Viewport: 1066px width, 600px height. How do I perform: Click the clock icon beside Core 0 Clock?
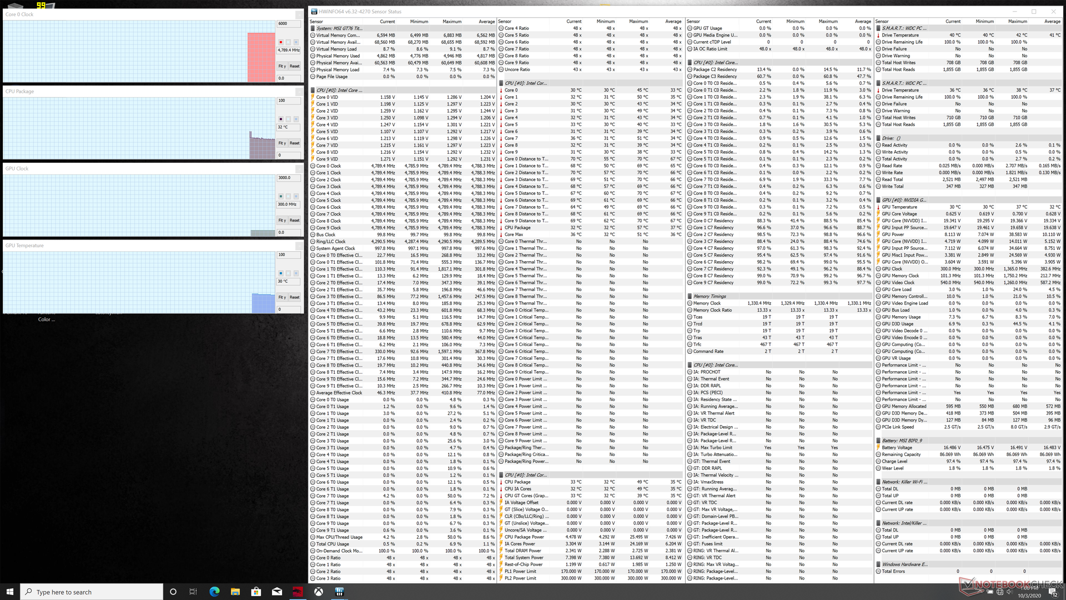[x=313, y=166]
